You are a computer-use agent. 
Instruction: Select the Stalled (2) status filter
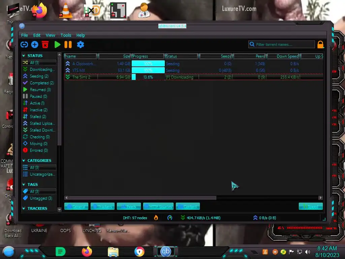(x=39, y=116)
